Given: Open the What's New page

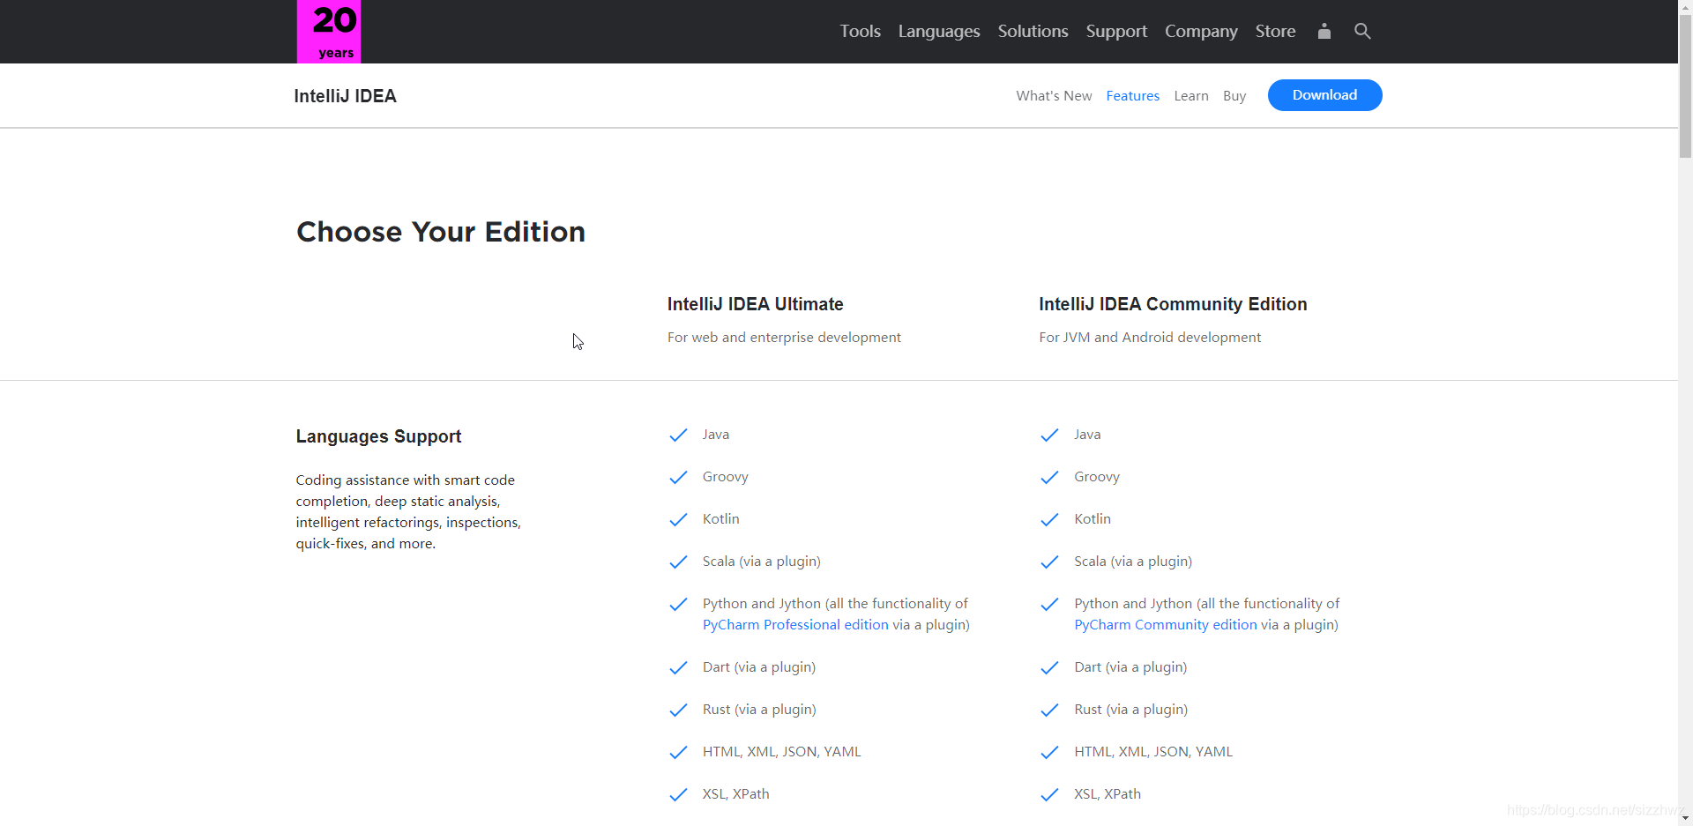Looking at the screenshot, I should point(1054,96).
